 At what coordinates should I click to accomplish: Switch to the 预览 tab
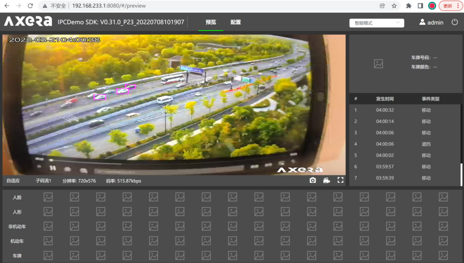(x=211, y=22)
